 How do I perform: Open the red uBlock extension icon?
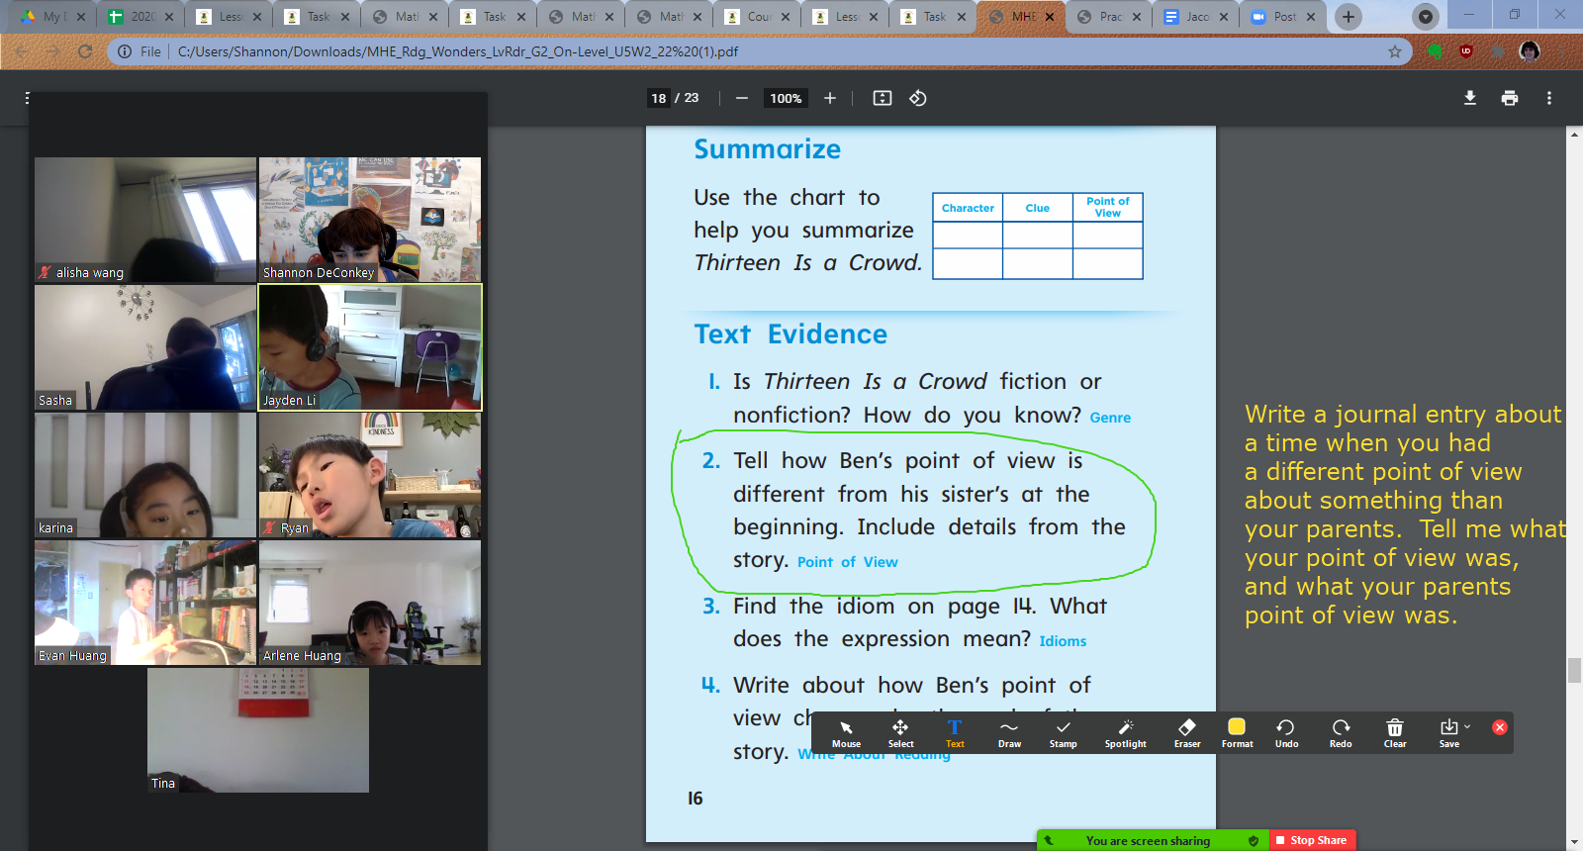(1466, 51)
